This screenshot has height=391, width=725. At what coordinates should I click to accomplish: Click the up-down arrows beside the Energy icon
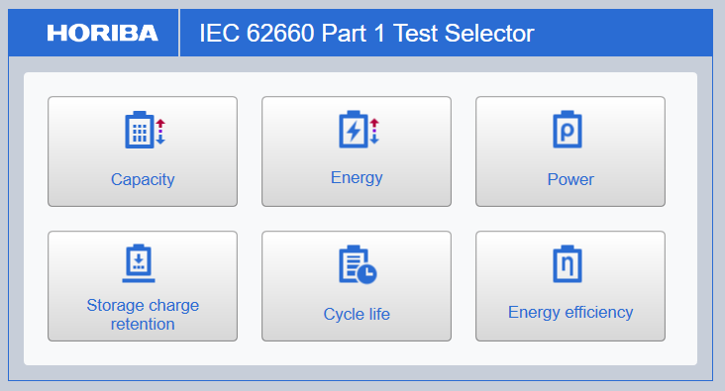click(x=374, y=132)
